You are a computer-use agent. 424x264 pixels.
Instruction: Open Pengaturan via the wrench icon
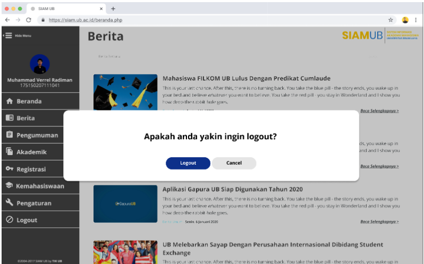tap(10, 202)
